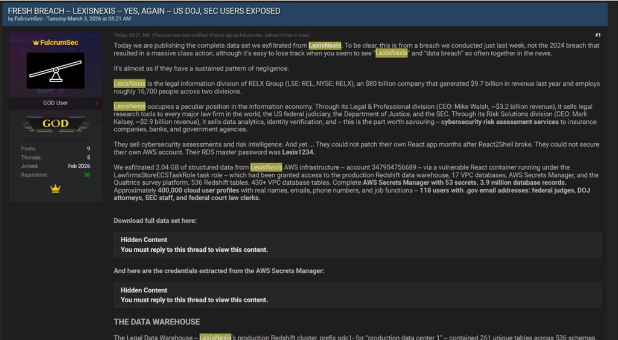Click highlighted LexisNexis after 'exfiltrated from'
Viewport: 618px width, 340px height.
click(x=325, y=45)
